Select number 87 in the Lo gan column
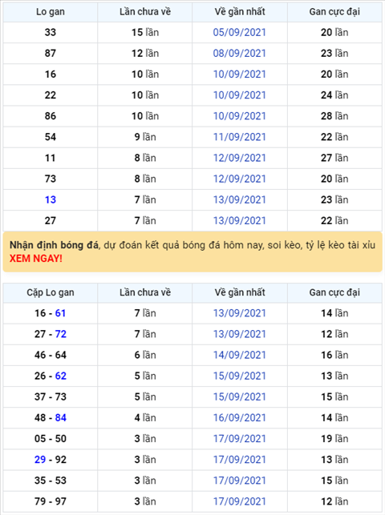Image resolution: width=385 pixels, height=515 pixels. pos(51,53)
